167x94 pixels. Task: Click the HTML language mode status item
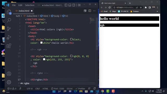[x=45, y=89]
